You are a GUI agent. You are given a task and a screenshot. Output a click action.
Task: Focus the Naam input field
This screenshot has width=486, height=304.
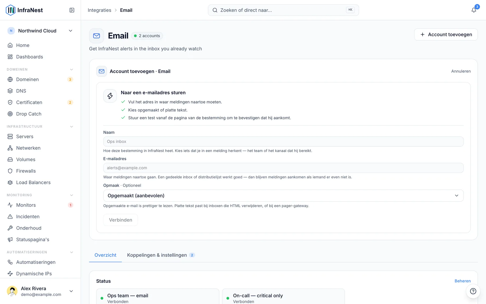click(283, 141)
